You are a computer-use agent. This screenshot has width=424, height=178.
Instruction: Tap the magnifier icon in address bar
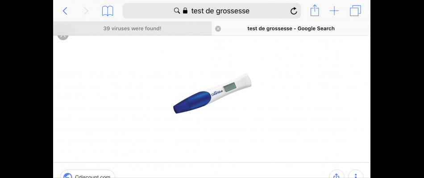tap(177, 11)
